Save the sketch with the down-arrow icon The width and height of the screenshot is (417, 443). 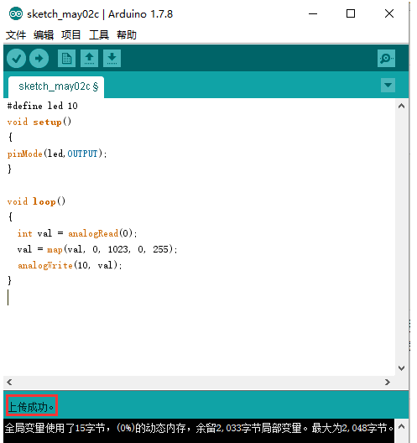point(112,59)
